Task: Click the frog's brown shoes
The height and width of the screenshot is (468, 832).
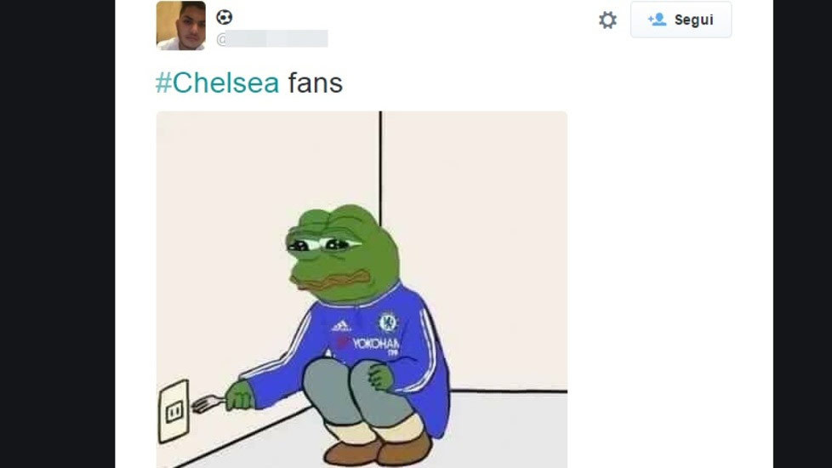Action: 378,452
